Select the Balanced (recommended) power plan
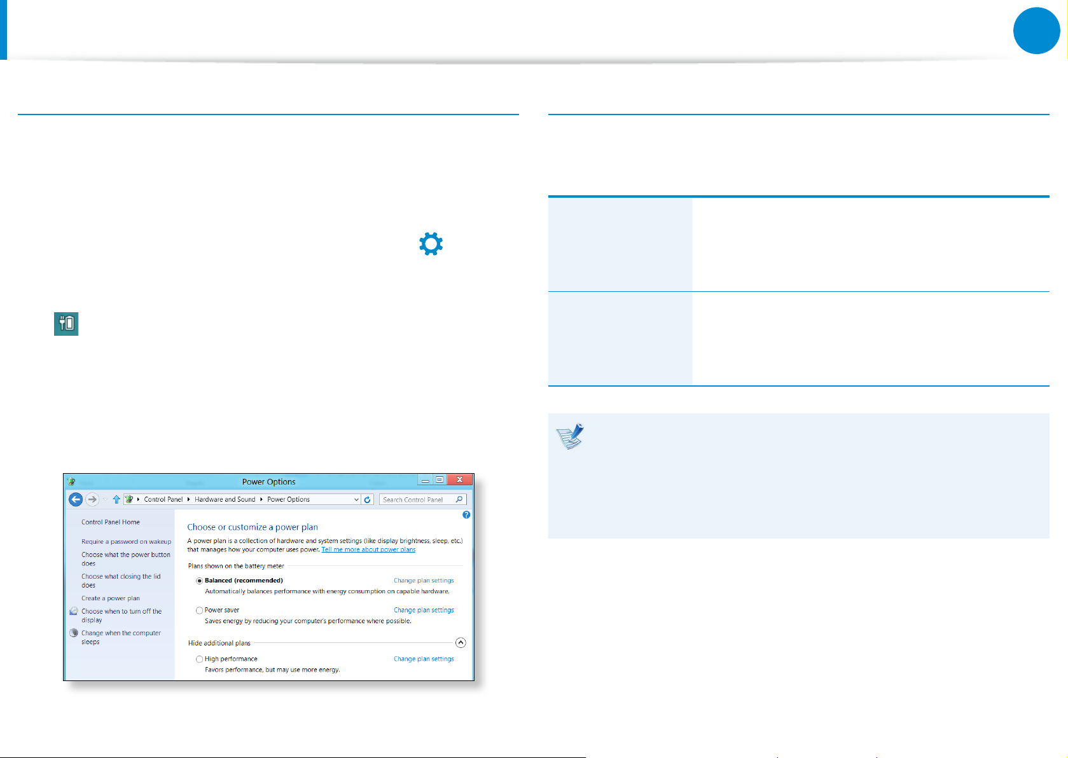The height and width of the screenshot is (758, 1068). 200,581
